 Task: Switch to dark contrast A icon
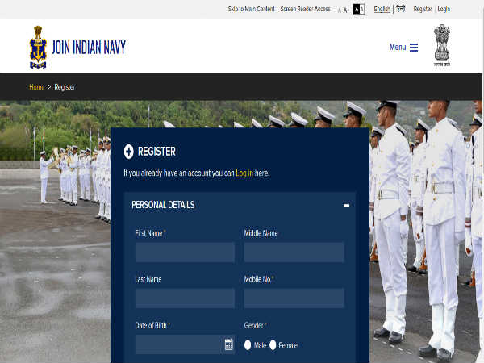tap(357, 9)
